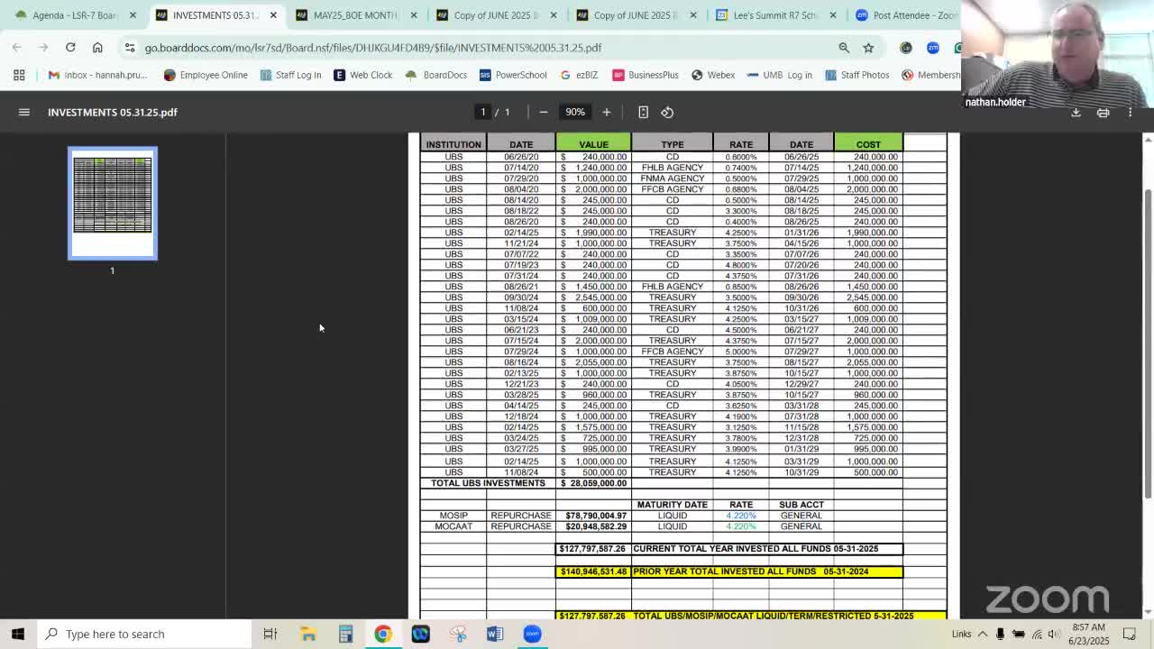1154x649 pixels.
Task: Open the PowerSchool bookmark
Action: [513, 75]
